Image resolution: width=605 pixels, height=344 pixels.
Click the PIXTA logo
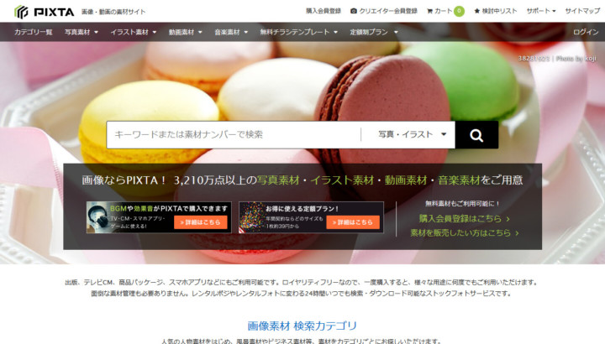(44, 11)
